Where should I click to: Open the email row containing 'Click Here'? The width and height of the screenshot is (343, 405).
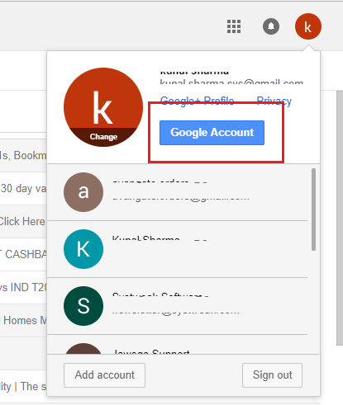click(23, 222)
